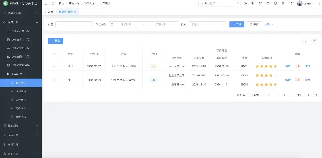
Task: Close the 用户情况 tab with its X
Action: [75, 12]
